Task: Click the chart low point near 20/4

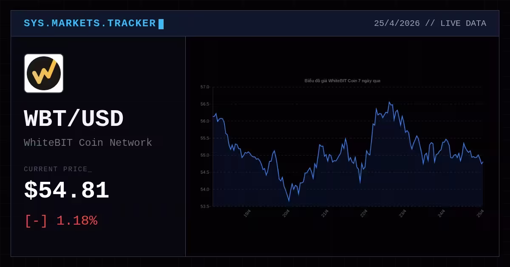Action: [289, 201]
